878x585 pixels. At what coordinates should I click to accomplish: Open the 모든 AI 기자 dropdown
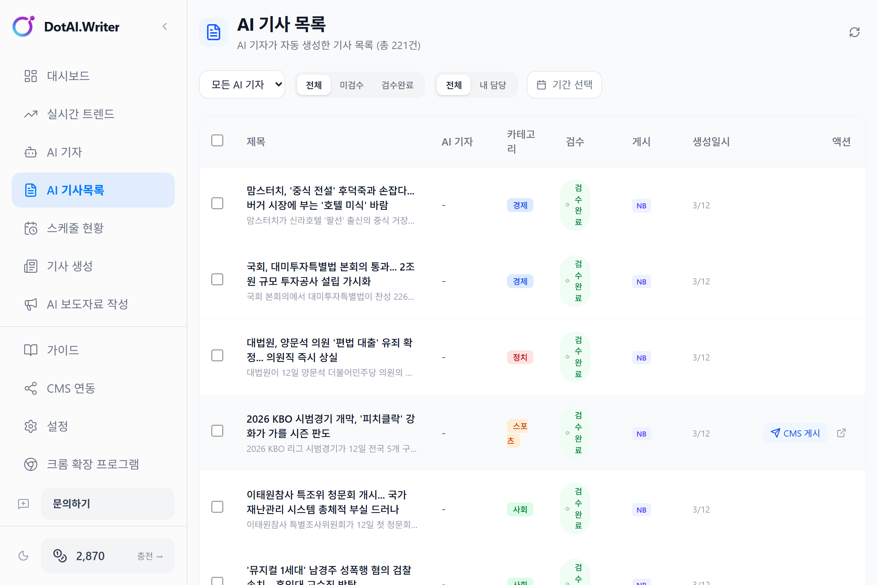[242, 85]
